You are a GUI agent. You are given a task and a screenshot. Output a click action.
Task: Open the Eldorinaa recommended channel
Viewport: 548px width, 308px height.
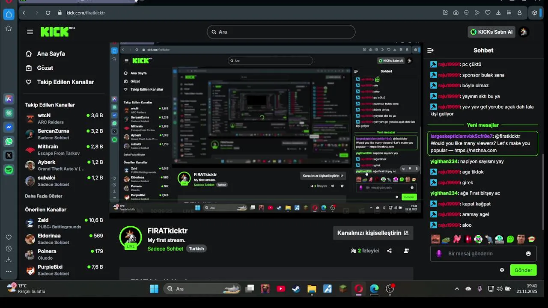(x=64, y=239)
